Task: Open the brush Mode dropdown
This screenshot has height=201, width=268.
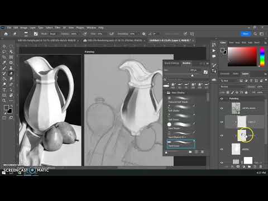Action: (53, 34)
